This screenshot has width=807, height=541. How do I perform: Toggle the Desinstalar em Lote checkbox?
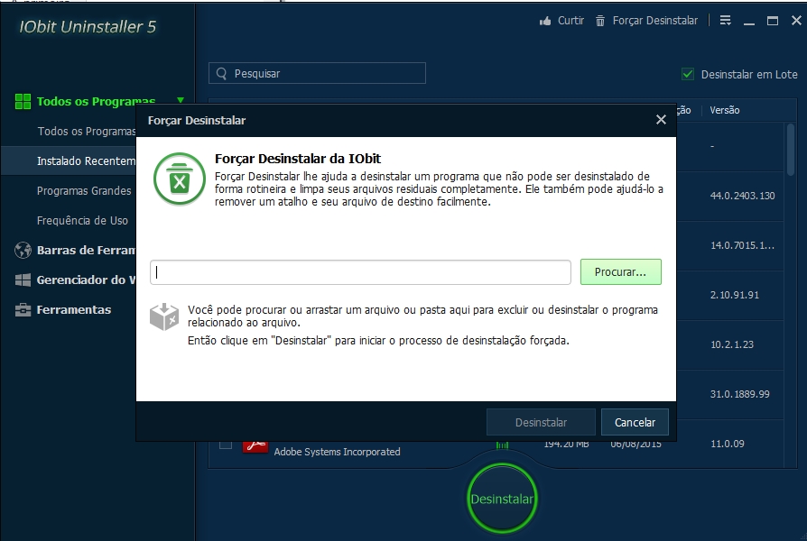click(x=688, y=74)
